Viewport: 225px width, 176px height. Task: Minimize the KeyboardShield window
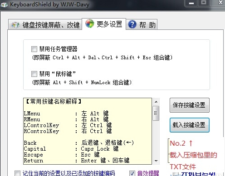pos(191,3)
